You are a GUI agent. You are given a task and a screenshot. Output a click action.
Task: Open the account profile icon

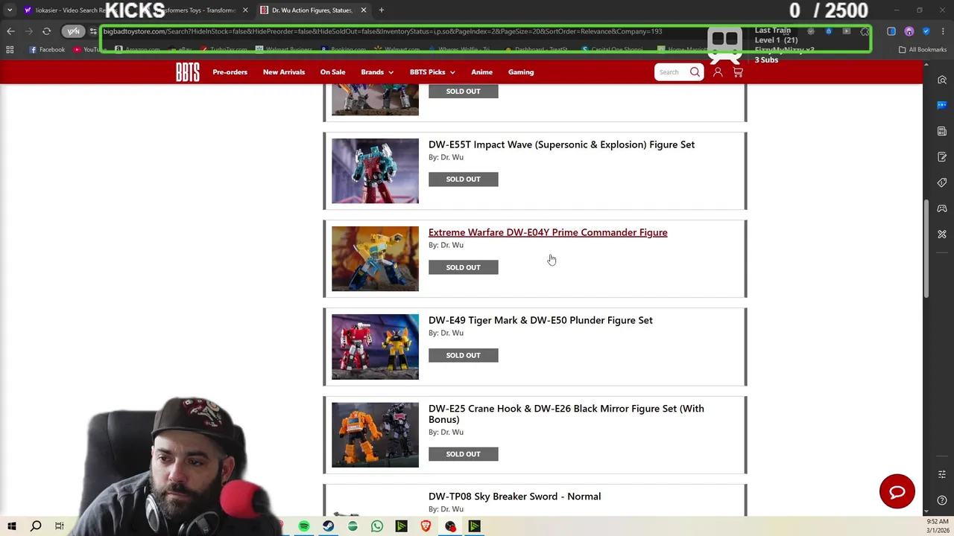pyautogui.click(x=718, y=72)
